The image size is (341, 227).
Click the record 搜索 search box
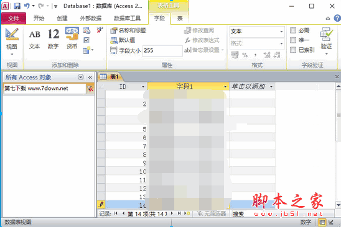(283, 214)
